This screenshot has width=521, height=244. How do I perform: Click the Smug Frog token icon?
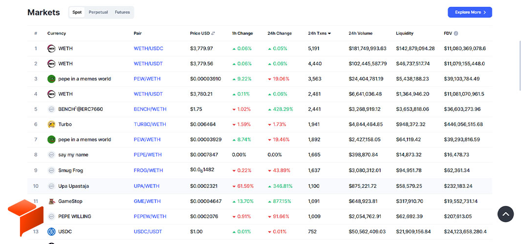(51, 170)
